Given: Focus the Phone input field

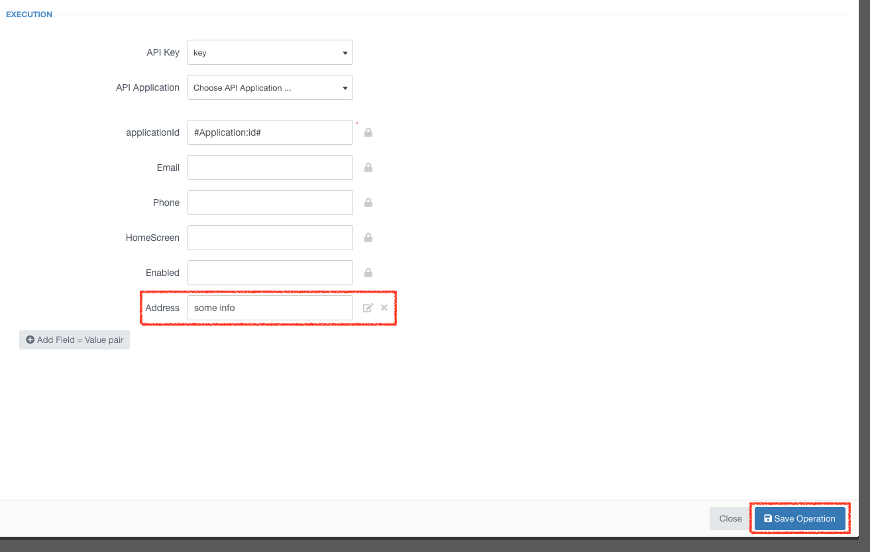Looking at the screenshot, I should click(x=270, y=203).
